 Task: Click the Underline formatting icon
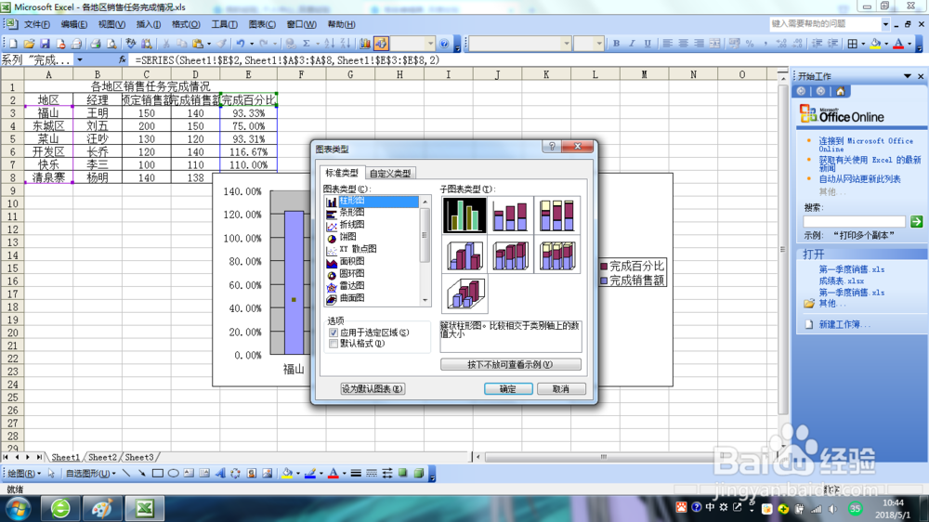pyautogui.click(x=647, y=44)
